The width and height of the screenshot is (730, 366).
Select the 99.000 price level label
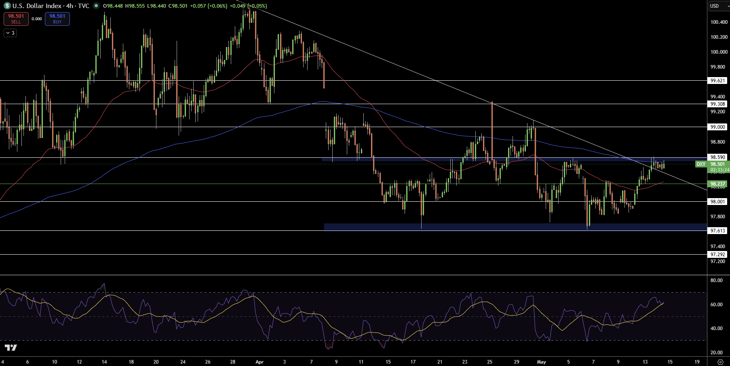tap(718, 127)
